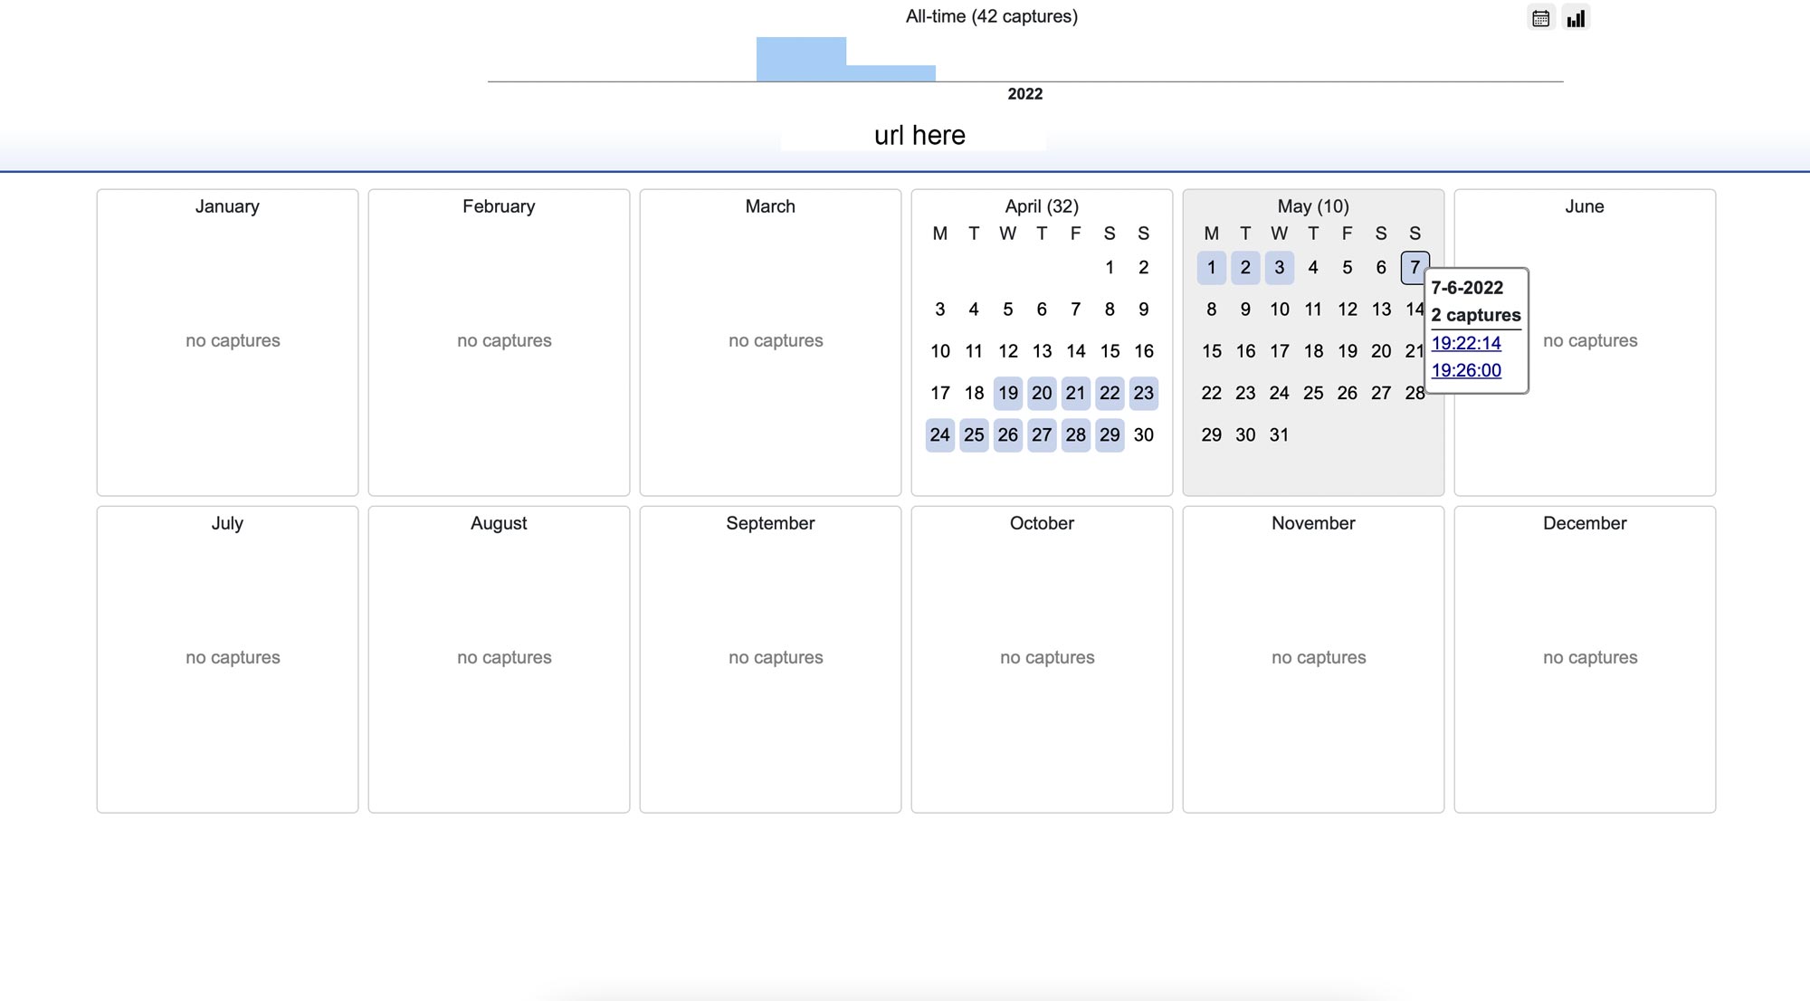Select April 19 capture day
Image resolution: width=1810 pixels, height=1001 pixels.
(1007, 393)
